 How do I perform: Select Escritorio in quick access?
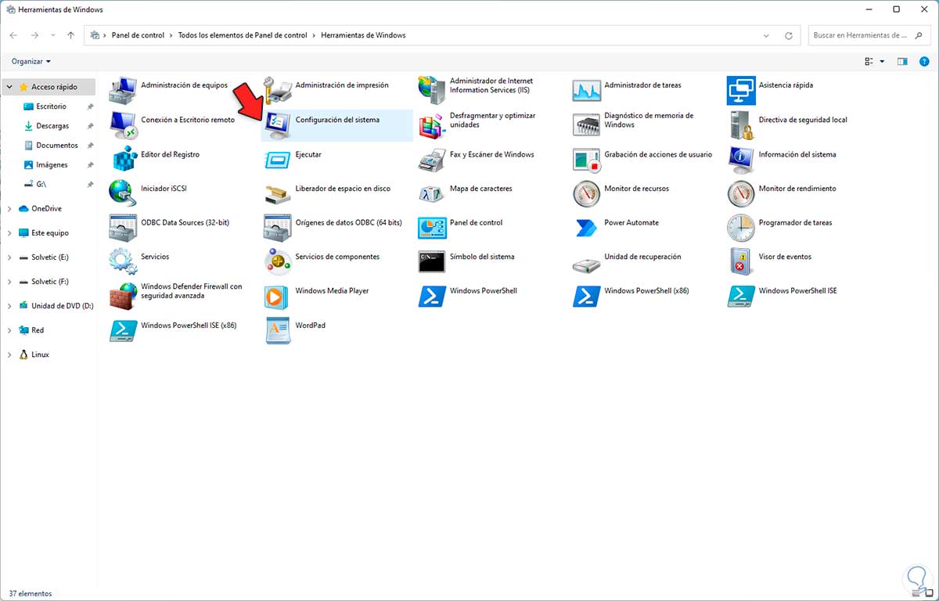click(51, 106)
